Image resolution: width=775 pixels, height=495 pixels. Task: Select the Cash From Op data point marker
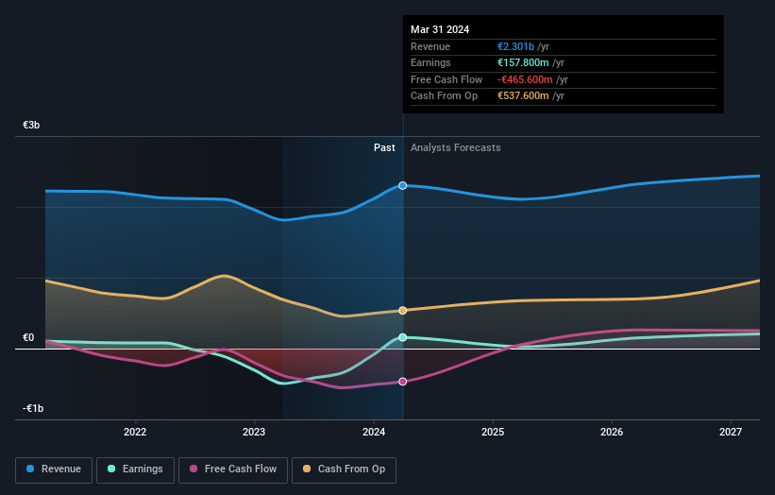click(403, 311)
